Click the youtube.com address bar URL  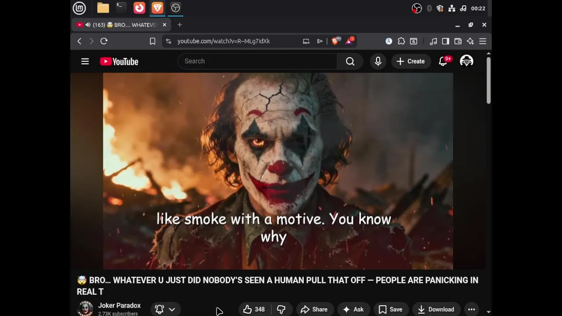[x=223, y=41]
